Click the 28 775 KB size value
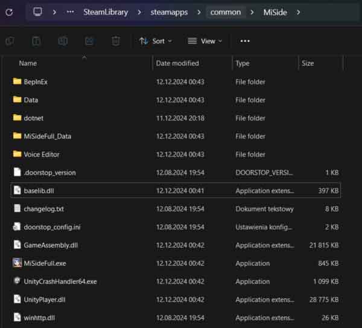 tap(324, 300)
